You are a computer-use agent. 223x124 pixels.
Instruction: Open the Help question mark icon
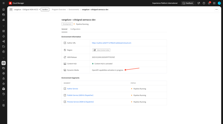point(204,3)
